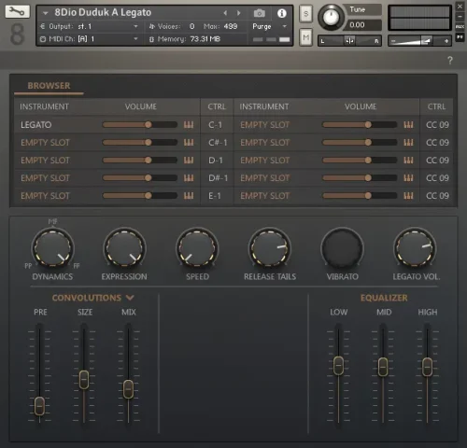467x448 pixels.
Task: Click the D#-1 control key cell
Action: pos(218,178)
